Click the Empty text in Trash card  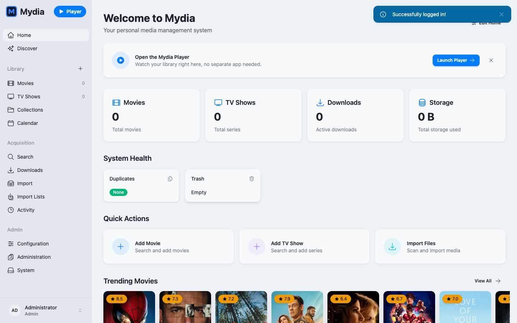(199, 192)
